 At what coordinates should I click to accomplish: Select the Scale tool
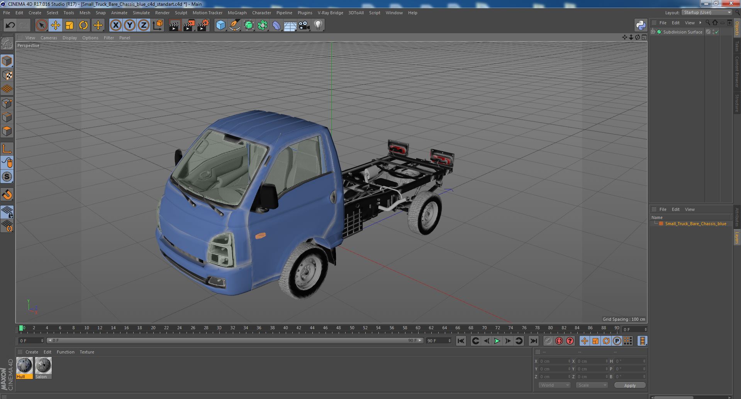[70, 25]
